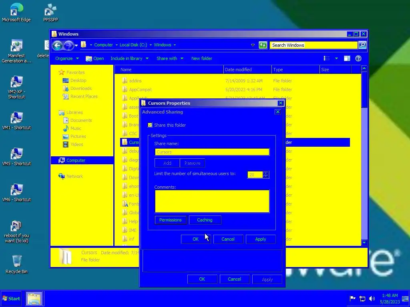This screenshot has width=410, height=307.
Task: Select Recent Places in navigation pane
Action: coord(80,96)
